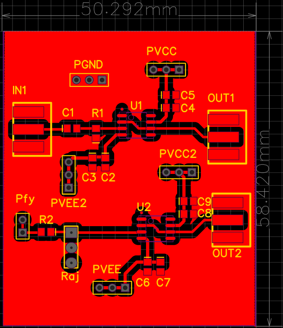Screen dimensions: 283x328
Task: Click the C7 designator text
Action: point(163,283)
